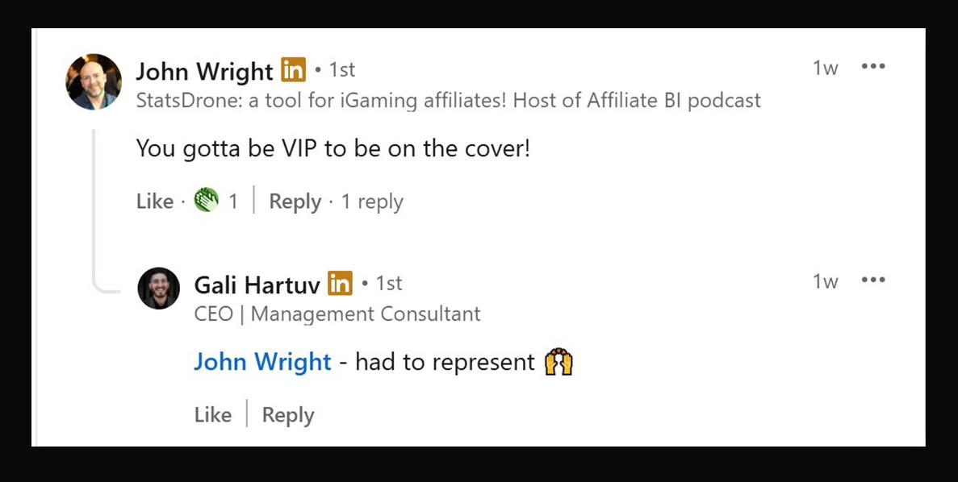Click Gali Hartuv's LinkedIn premium badge
This screenshot has width=958, height=482.
click(x=340, y=283)
